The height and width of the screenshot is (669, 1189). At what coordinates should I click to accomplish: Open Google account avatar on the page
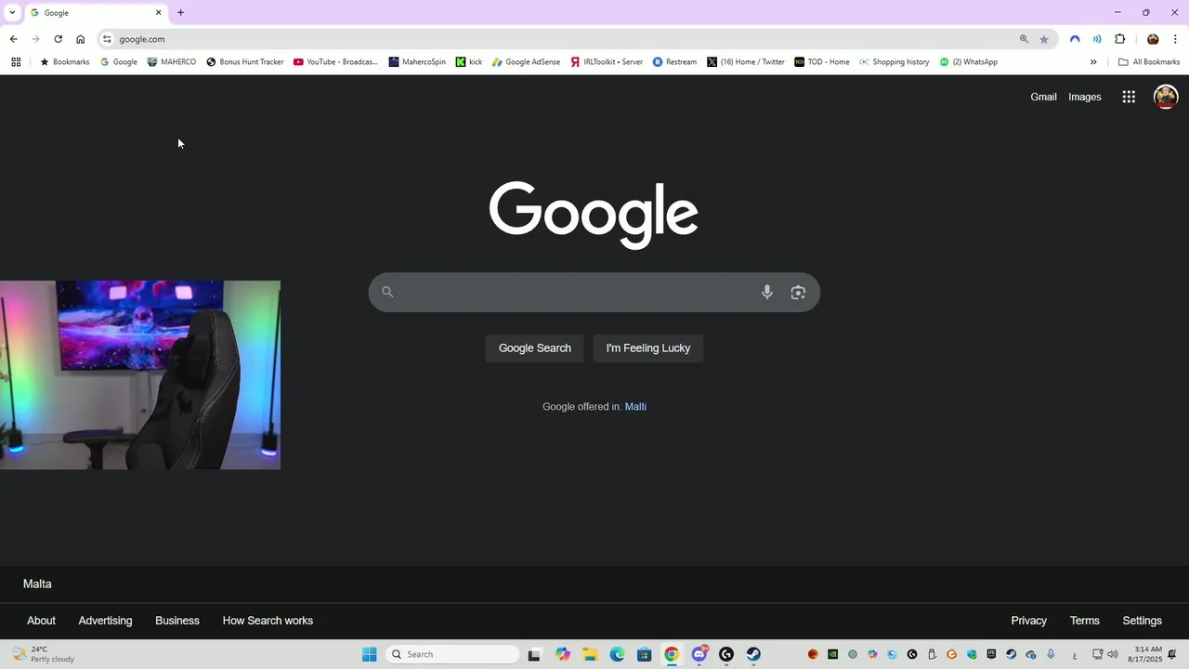click(x=1166, y=97)
